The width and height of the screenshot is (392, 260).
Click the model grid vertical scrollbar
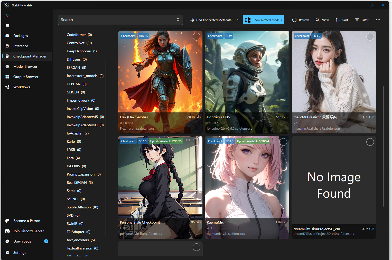[383, 146]
